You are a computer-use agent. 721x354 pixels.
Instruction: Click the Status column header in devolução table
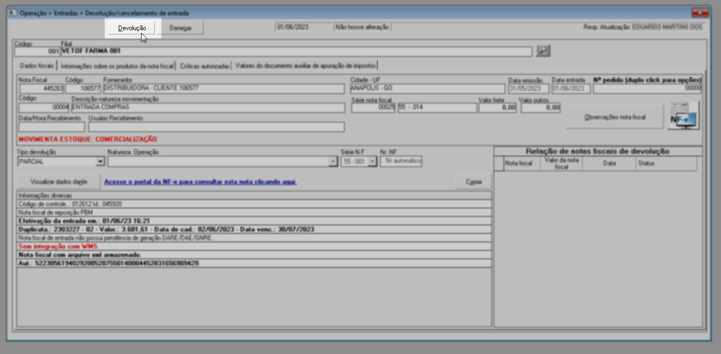point(646,164)
